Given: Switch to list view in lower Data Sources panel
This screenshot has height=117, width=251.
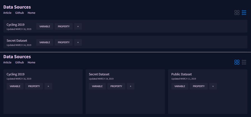Looking at the screenshot, I should (244, 62).
